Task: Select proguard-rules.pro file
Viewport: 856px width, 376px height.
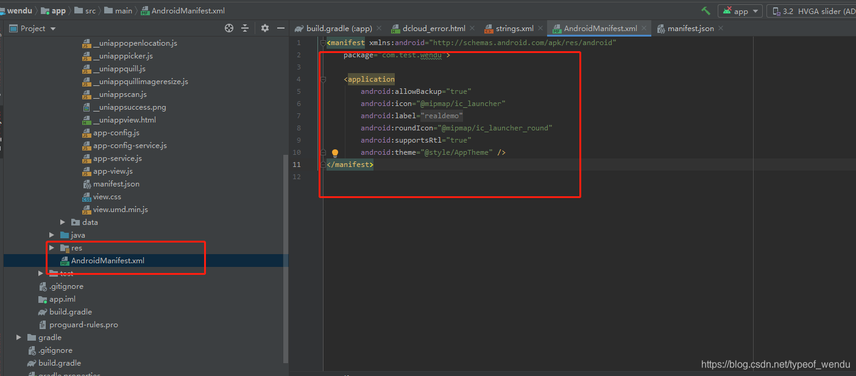Action: (83, 325)
